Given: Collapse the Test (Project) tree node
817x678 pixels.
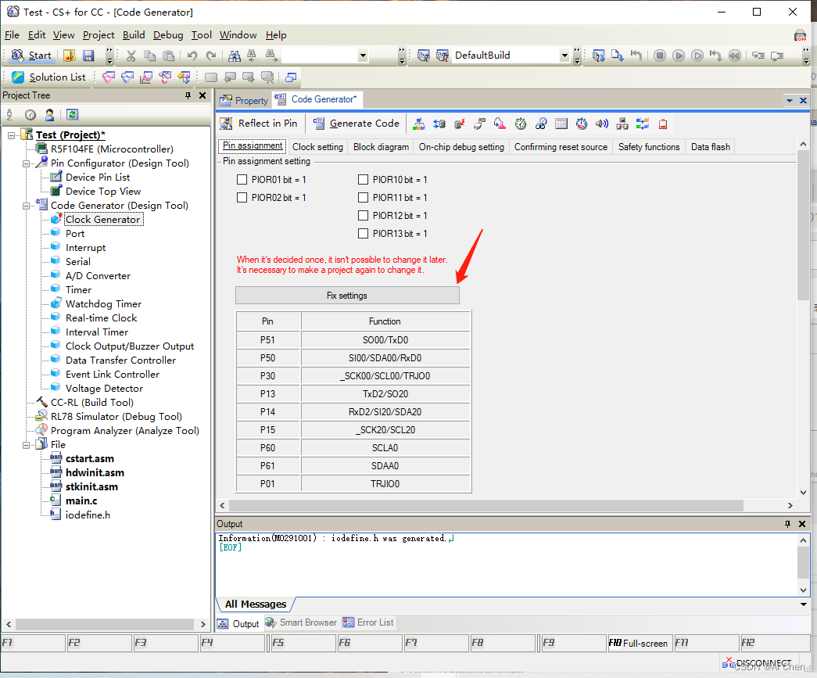Looking at the screenshot, I should [12, 135].
